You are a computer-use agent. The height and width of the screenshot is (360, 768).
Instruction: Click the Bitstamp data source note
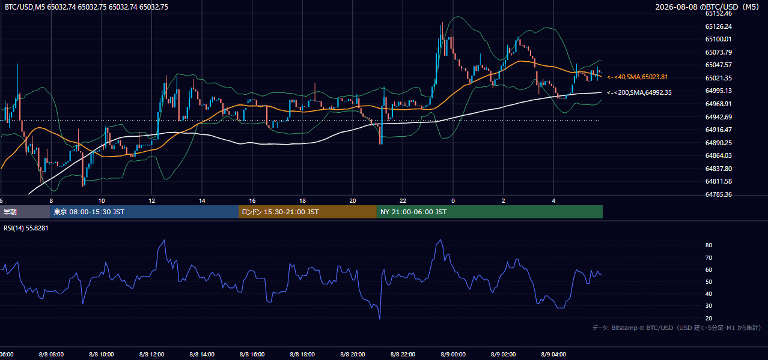pyautogui.click(x=677, y=328)
